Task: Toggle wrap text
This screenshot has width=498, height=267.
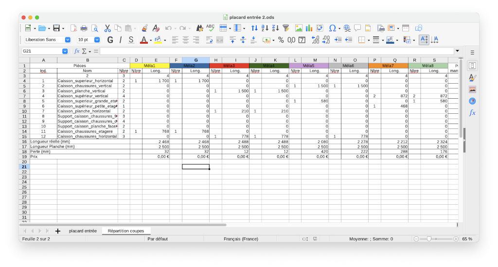Action: [209, 40]
